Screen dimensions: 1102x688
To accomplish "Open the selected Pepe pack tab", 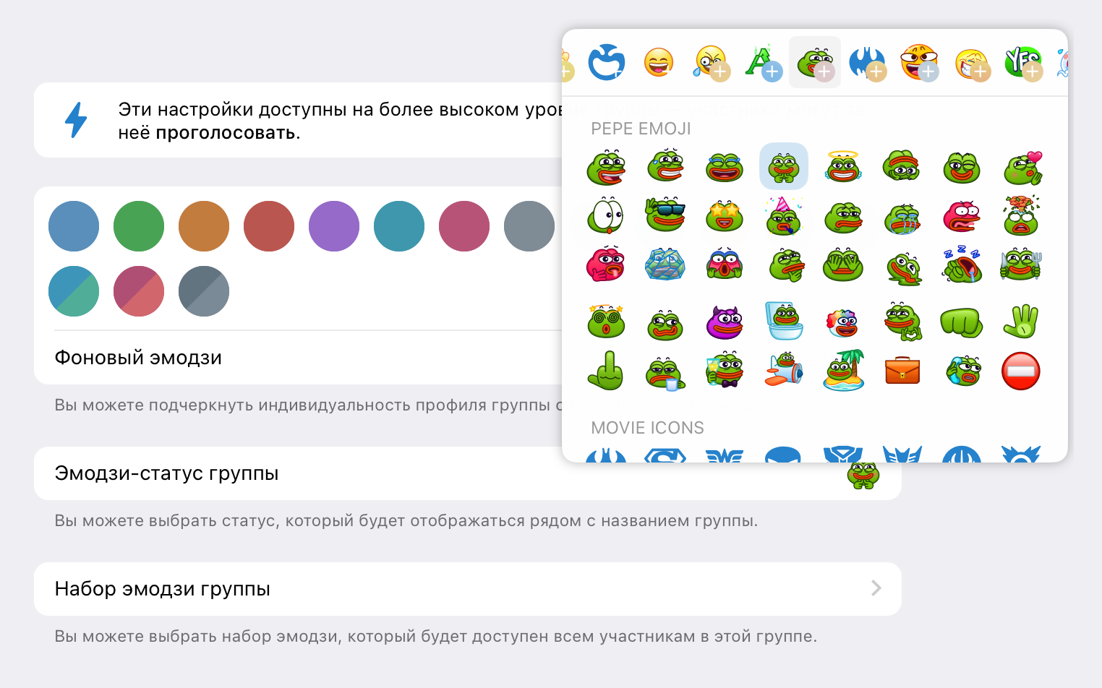I will point(815,63).
